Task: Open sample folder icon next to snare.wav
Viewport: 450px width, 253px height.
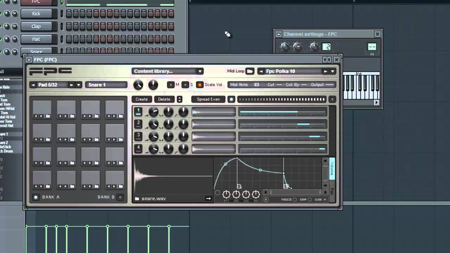Action: click(x=137, y=199)
